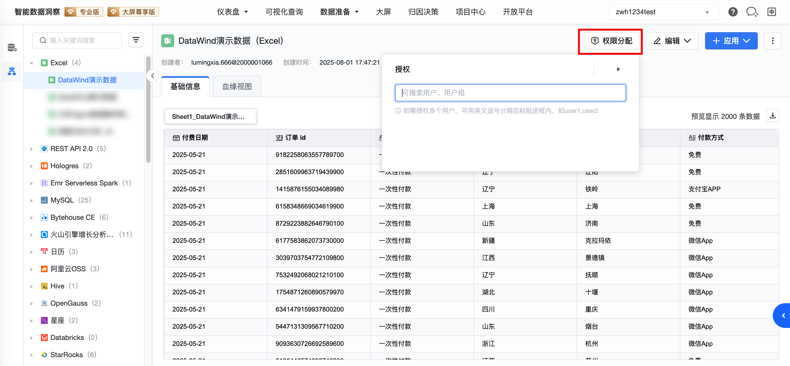The image size is (790, 366).
Task: Open the 应用 dropdown button
Action: click(731, 41)
